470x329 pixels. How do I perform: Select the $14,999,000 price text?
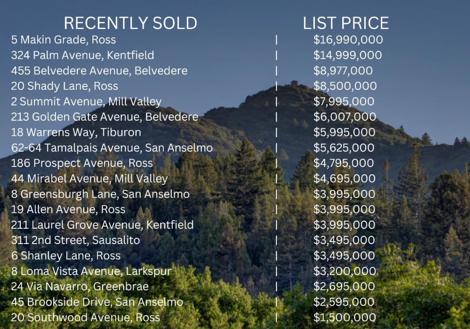pos(348,55)
